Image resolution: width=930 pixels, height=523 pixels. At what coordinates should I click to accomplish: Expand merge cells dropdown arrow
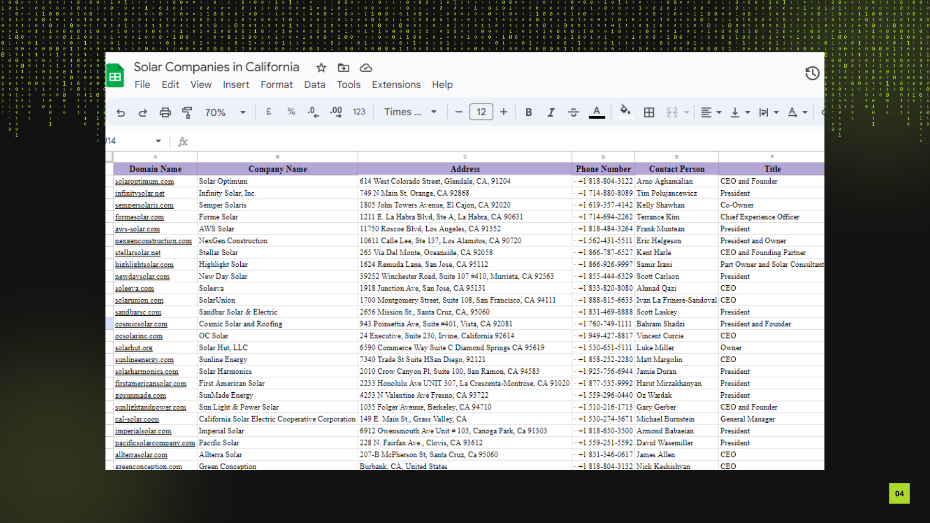[x=687, y=112]
